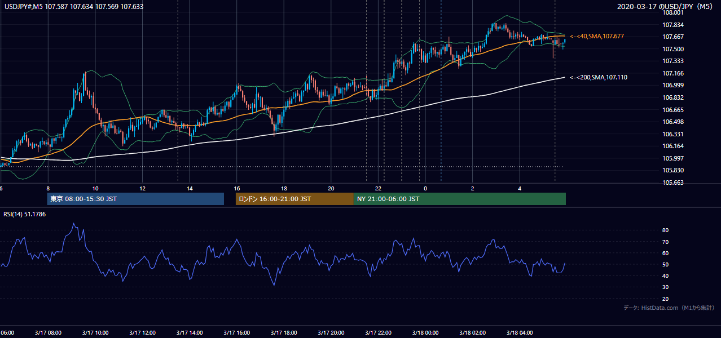This screenshot has width=721, height=338.
Task: Click price axis value 106.999
Action: [673, 85]
